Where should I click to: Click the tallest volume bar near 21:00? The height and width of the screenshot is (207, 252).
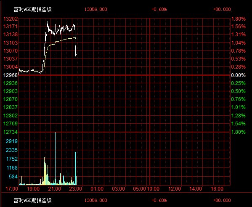coord(55,158)
